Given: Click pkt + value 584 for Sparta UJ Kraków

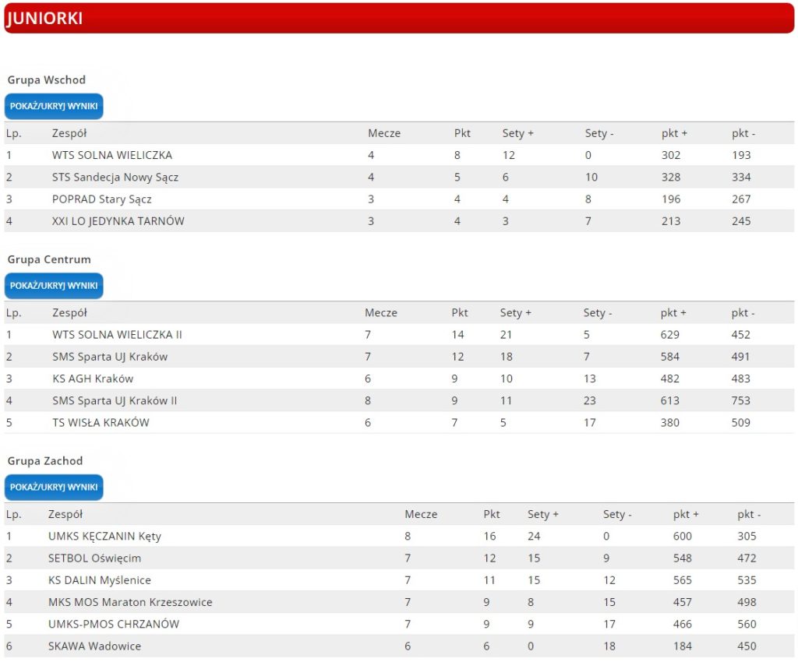Looking at the screenshot, I should [669, 357].
